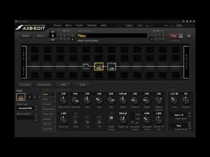The height and width of the screenshot is (157, 210).
Task: Click the Depth knob
Action: [147, 100]
